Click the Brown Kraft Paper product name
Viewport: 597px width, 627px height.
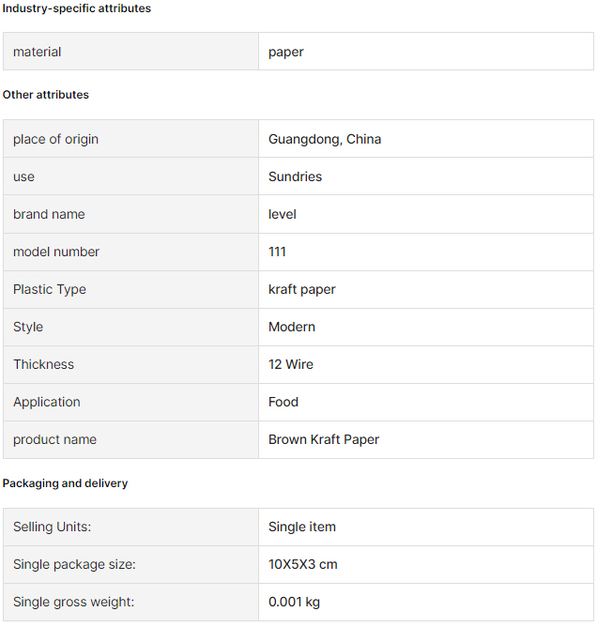point(324,440)
